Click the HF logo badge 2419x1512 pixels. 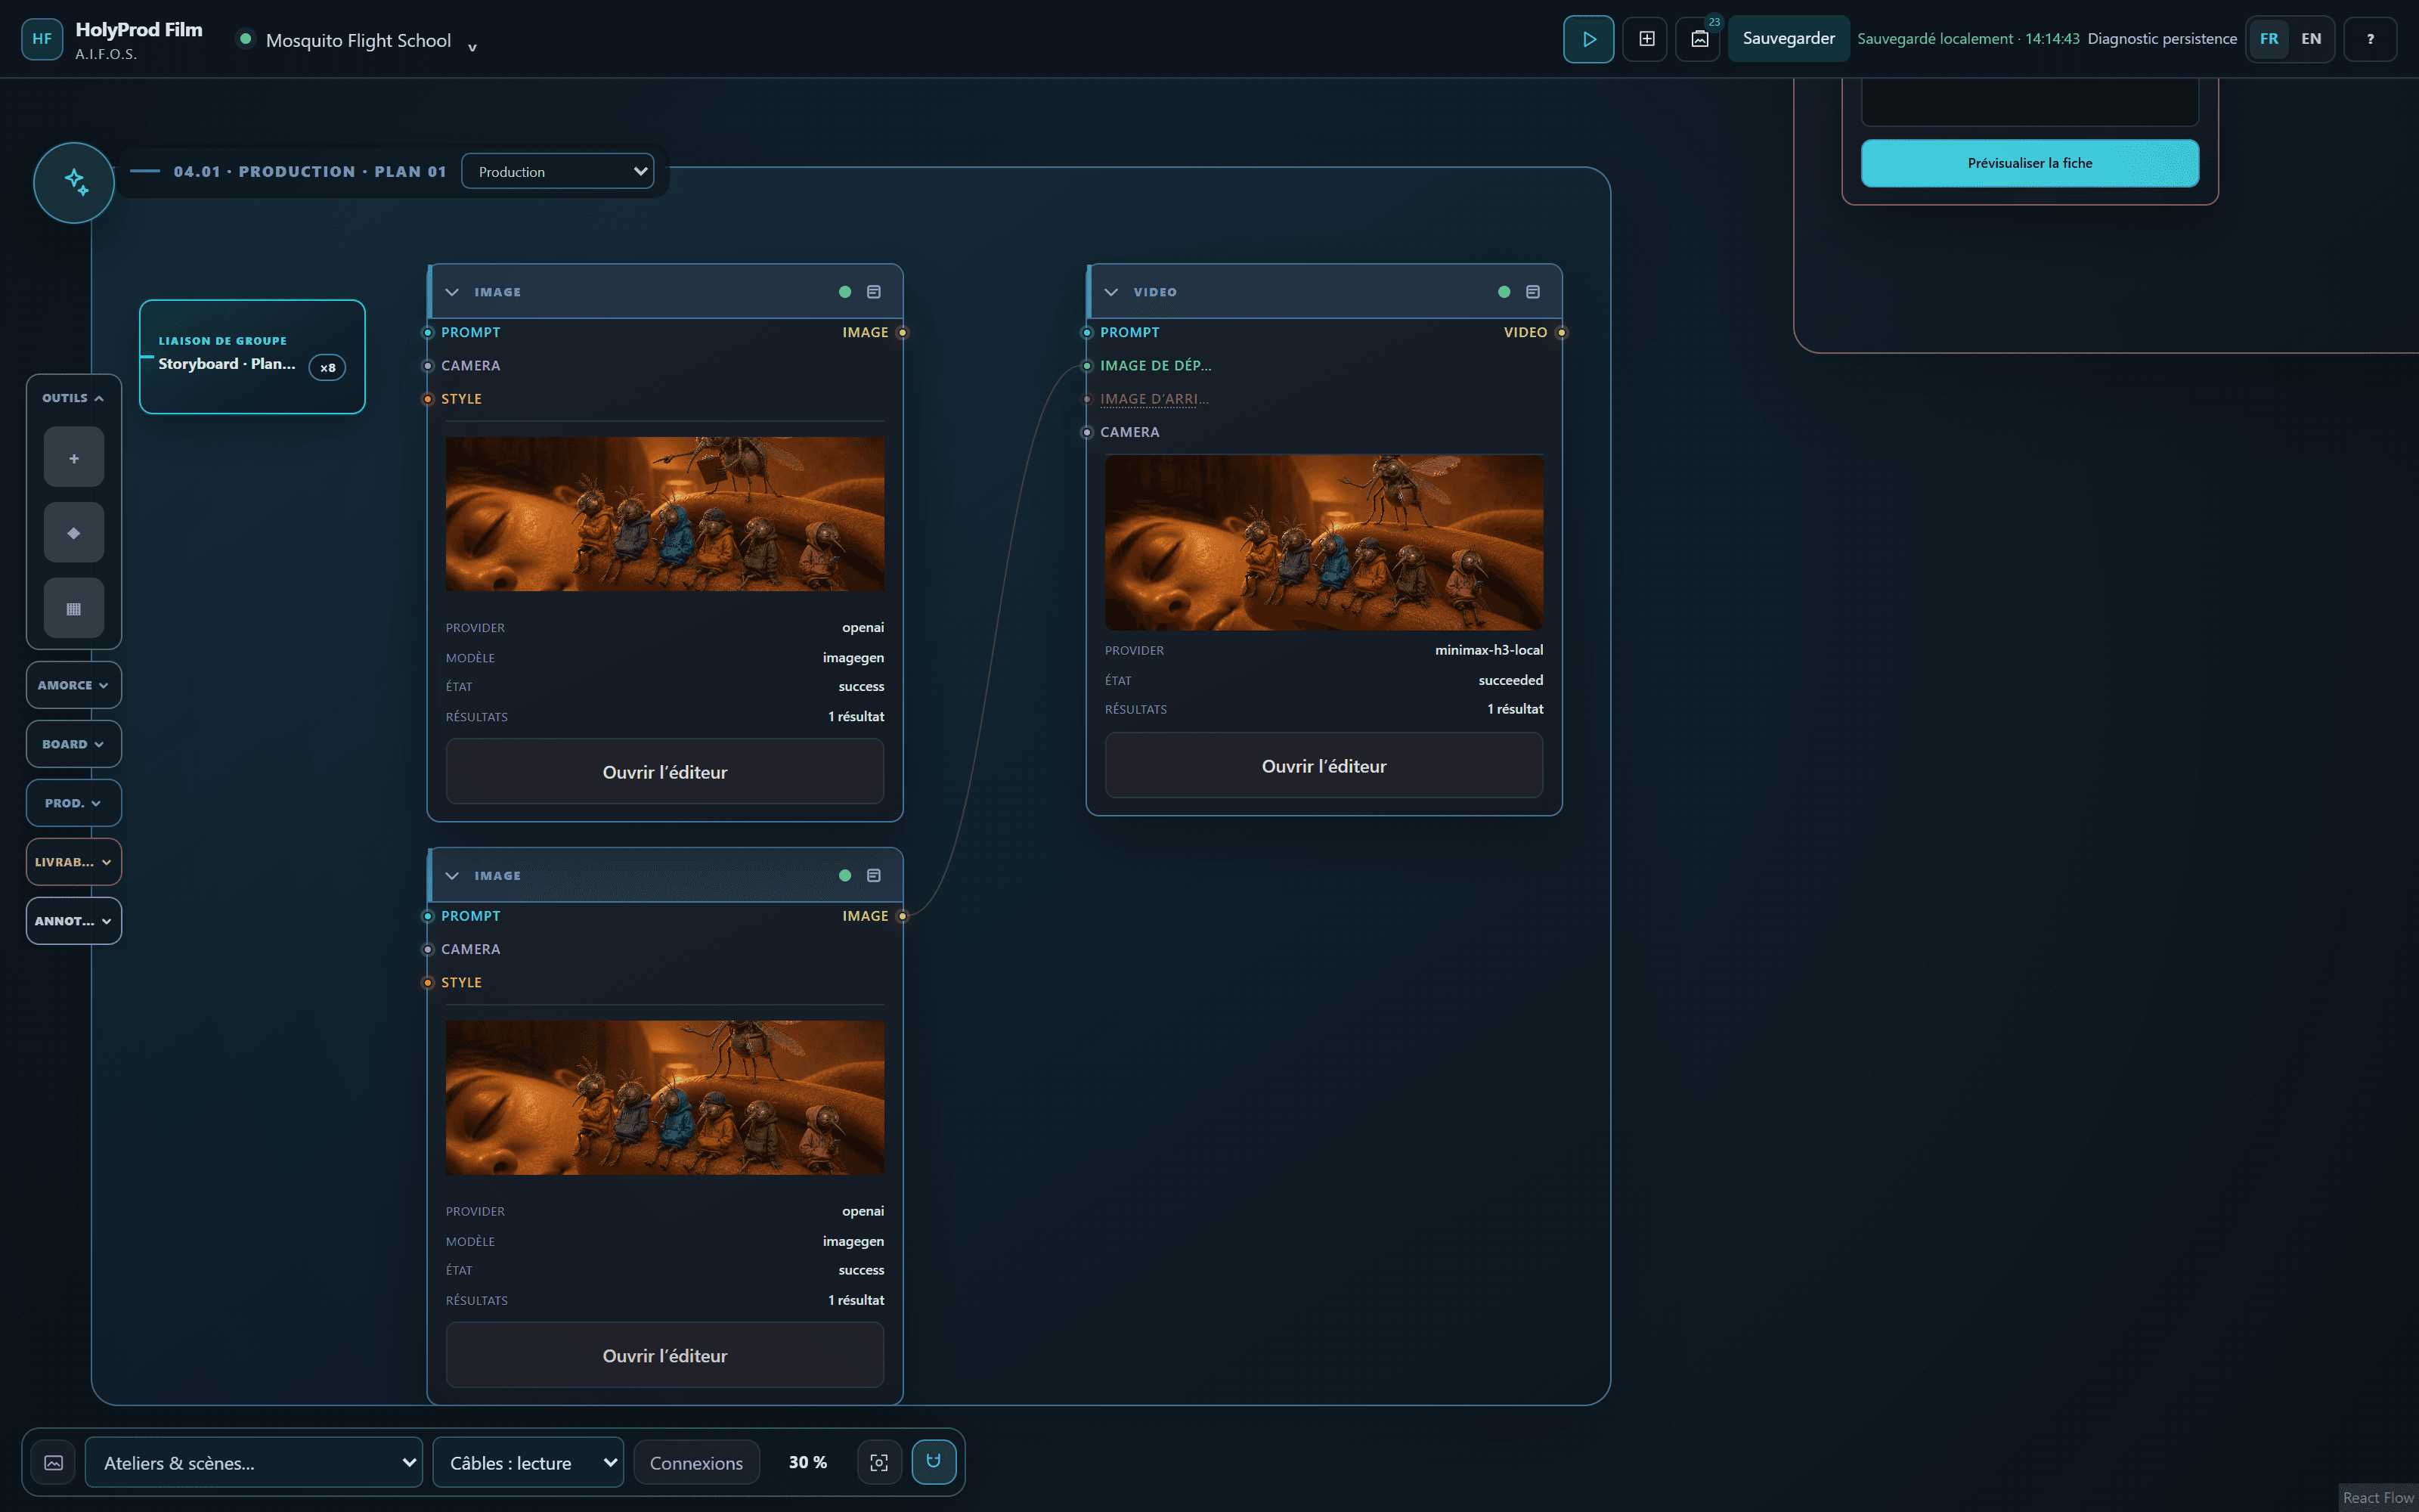tap(42, 39)
